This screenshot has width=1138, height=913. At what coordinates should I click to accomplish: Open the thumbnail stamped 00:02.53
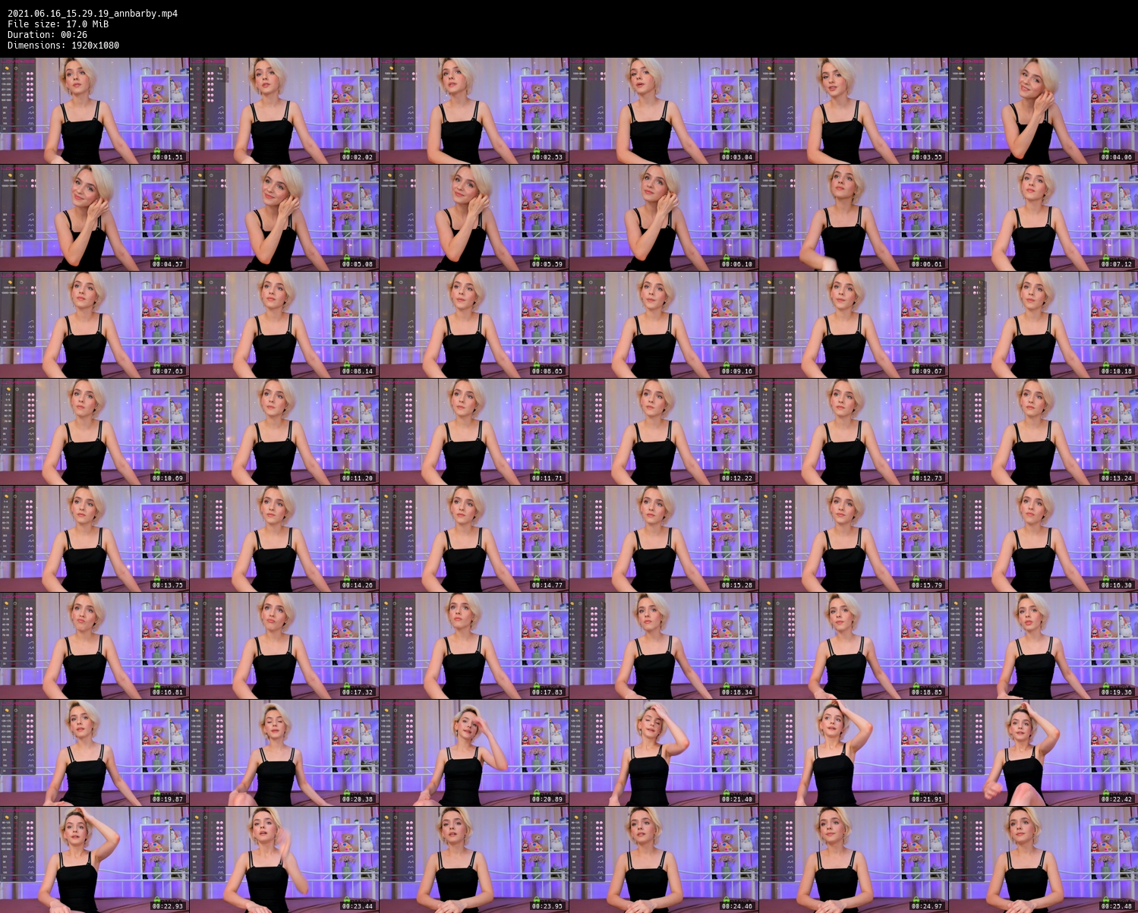pos(474,111)
